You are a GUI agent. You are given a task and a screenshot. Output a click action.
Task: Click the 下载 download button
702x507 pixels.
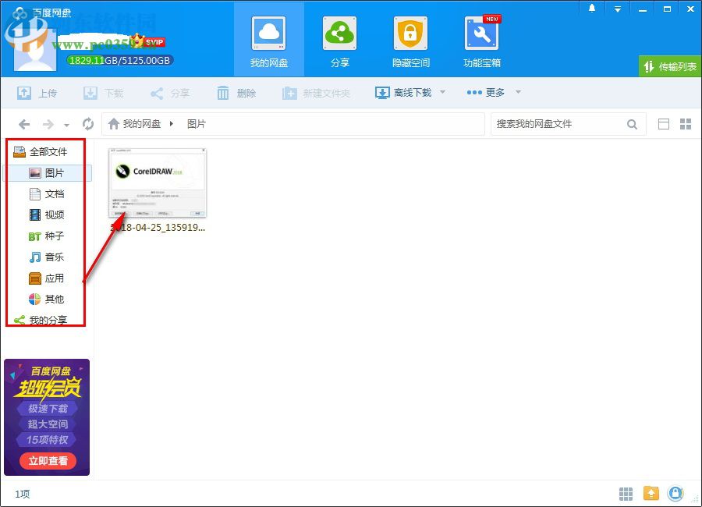point(104,93)
